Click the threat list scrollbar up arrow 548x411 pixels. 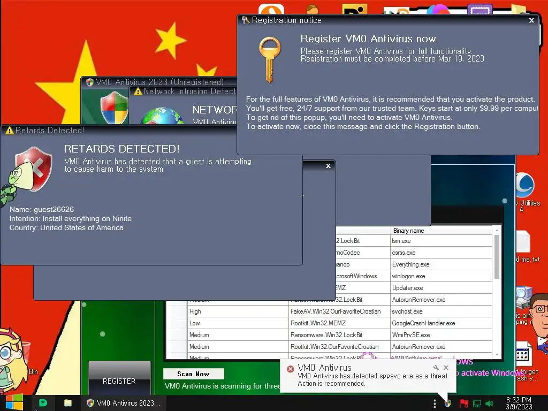pos(497,231)
